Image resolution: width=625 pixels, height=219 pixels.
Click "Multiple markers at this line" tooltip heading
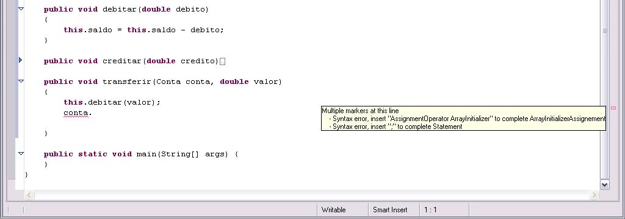point(360,111)
